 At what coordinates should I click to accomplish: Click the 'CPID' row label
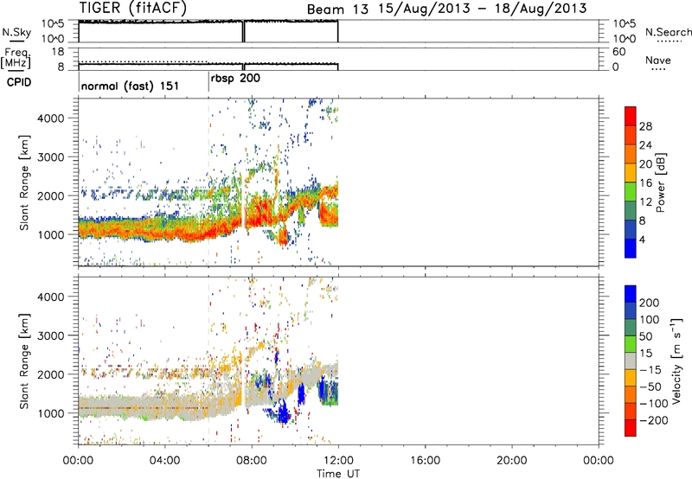tap(19, 82)
